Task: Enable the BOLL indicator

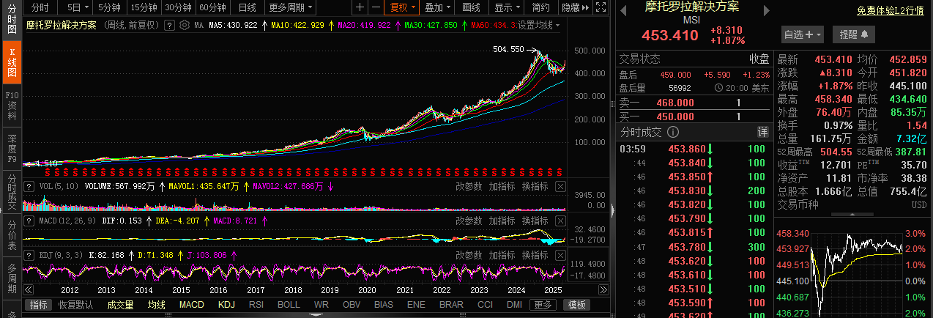Action: pos(289,305)
